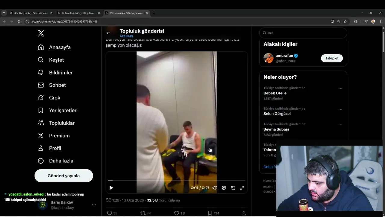Screen dimensions: 385x217
Task: Share the post icon
Action: pyautogui.click(x=244, y=213)
